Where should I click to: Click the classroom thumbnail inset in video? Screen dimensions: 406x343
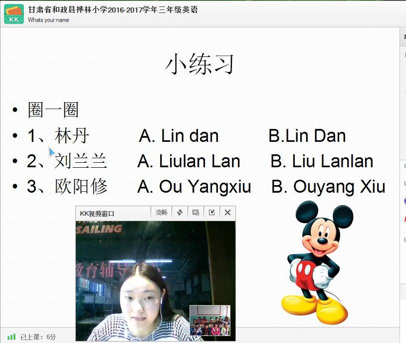tap(210, 321)
